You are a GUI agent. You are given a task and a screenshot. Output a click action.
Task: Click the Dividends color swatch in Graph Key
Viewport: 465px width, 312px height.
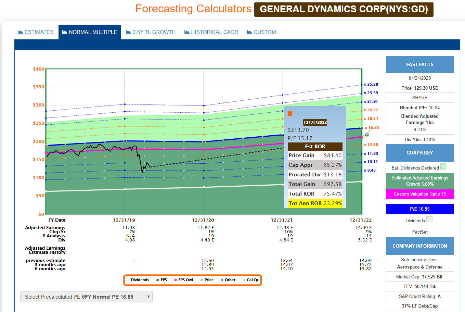429,220
